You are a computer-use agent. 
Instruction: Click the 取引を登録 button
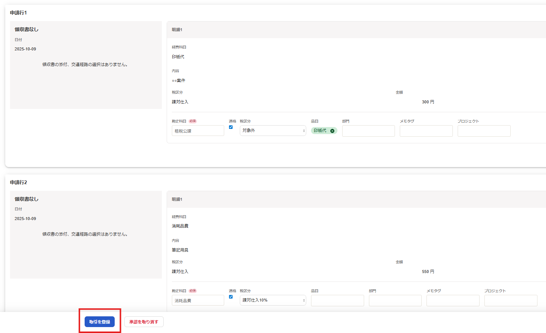(x=99, y=322)
